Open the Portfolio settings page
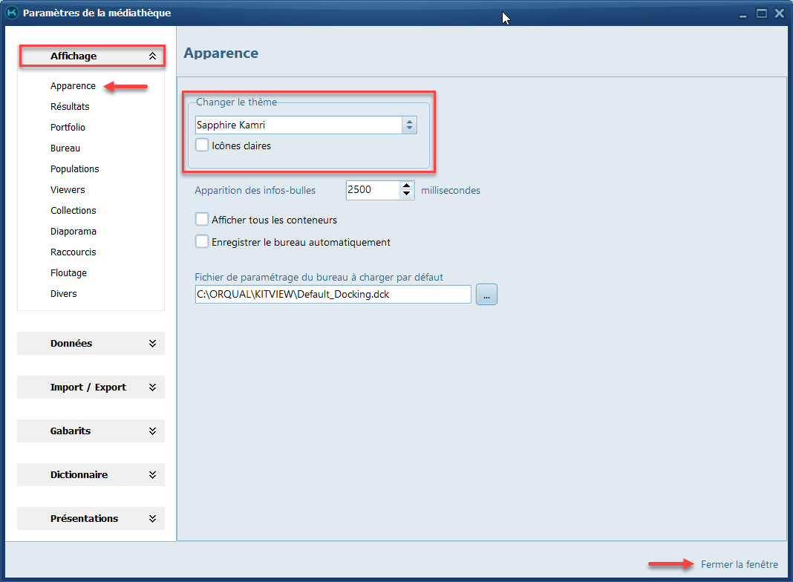 68,128
